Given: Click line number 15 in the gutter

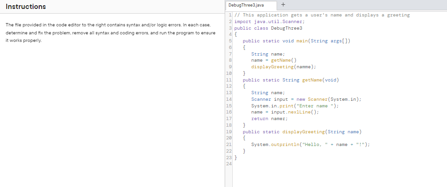Looking at the screenshot, I should [228, 106].
